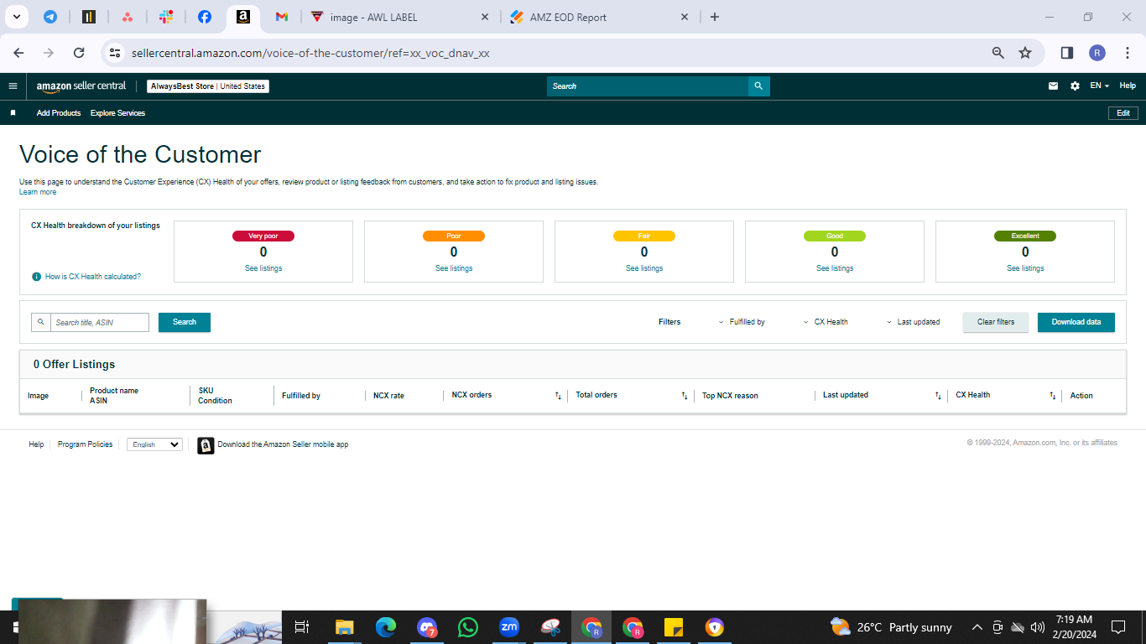
Task: Close the AMZ EOD Report tab
Action: (x=684, y=17)
